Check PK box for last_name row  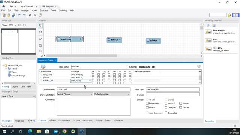(x=93, y=75)
